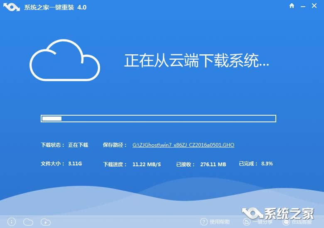The image size is (324, 228).
Task: Click the received amount 276.11 MB
Action: [213, 164]
